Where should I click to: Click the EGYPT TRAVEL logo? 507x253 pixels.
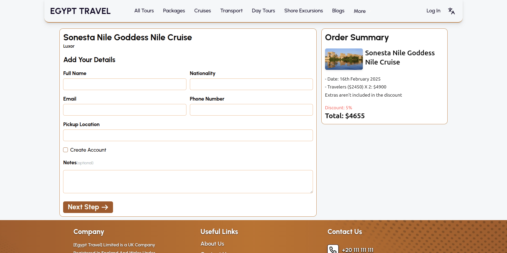coord(80,11)
